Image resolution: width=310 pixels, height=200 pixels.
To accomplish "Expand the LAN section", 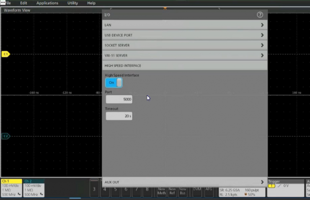I will pos(184,25).
